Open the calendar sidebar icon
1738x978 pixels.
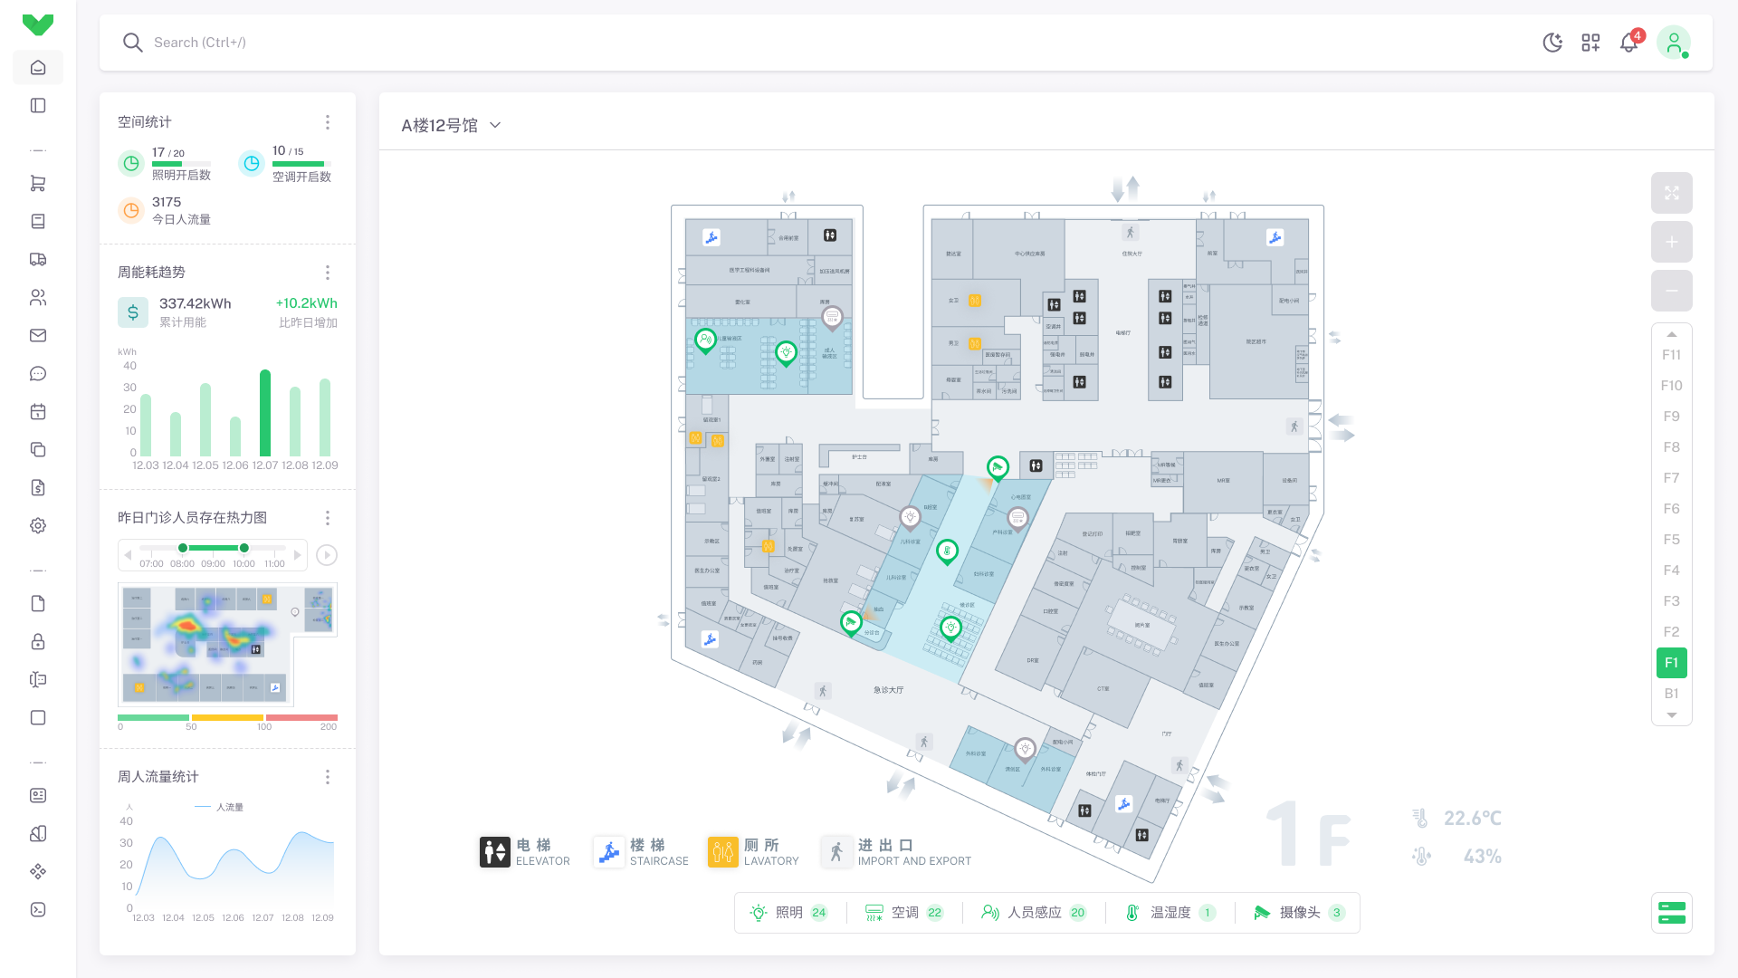(38, 411)
